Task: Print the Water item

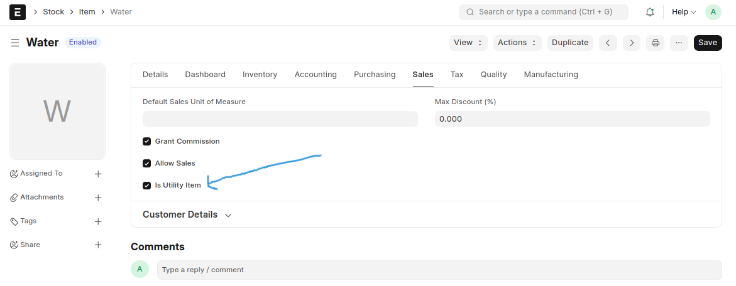Action: point(656,43)
